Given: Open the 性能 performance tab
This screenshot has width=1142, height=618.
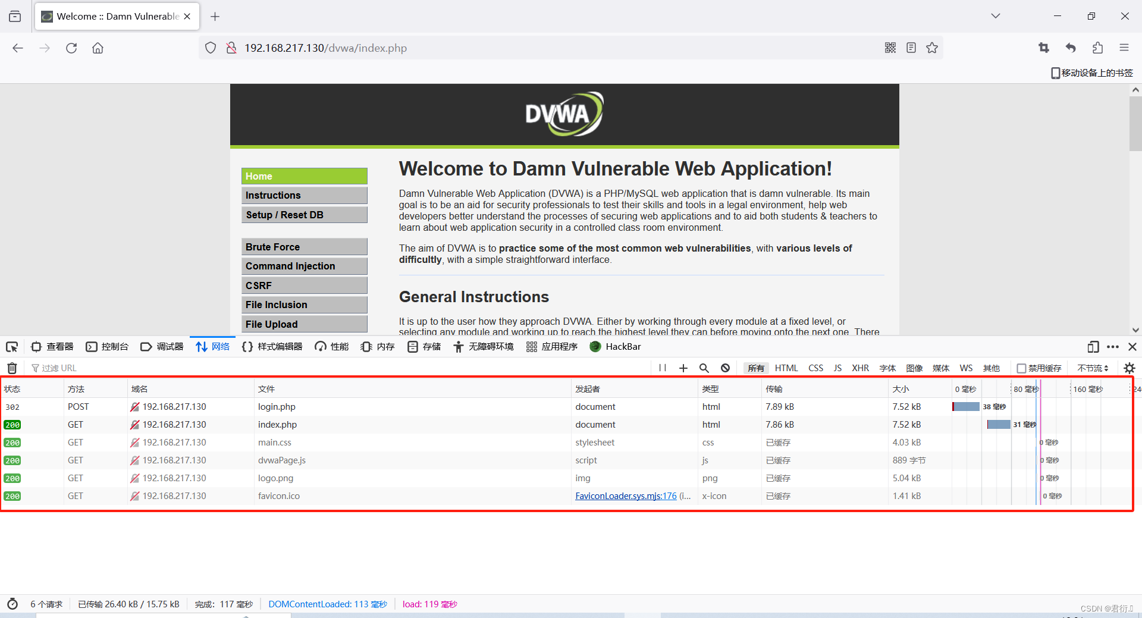Looking at the screenshot, I should 332,347.
